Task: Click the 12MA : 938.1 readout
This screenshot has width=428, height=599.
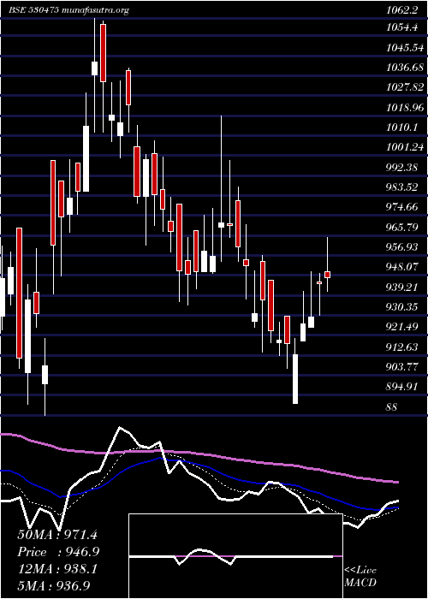Action: point(56,569)
